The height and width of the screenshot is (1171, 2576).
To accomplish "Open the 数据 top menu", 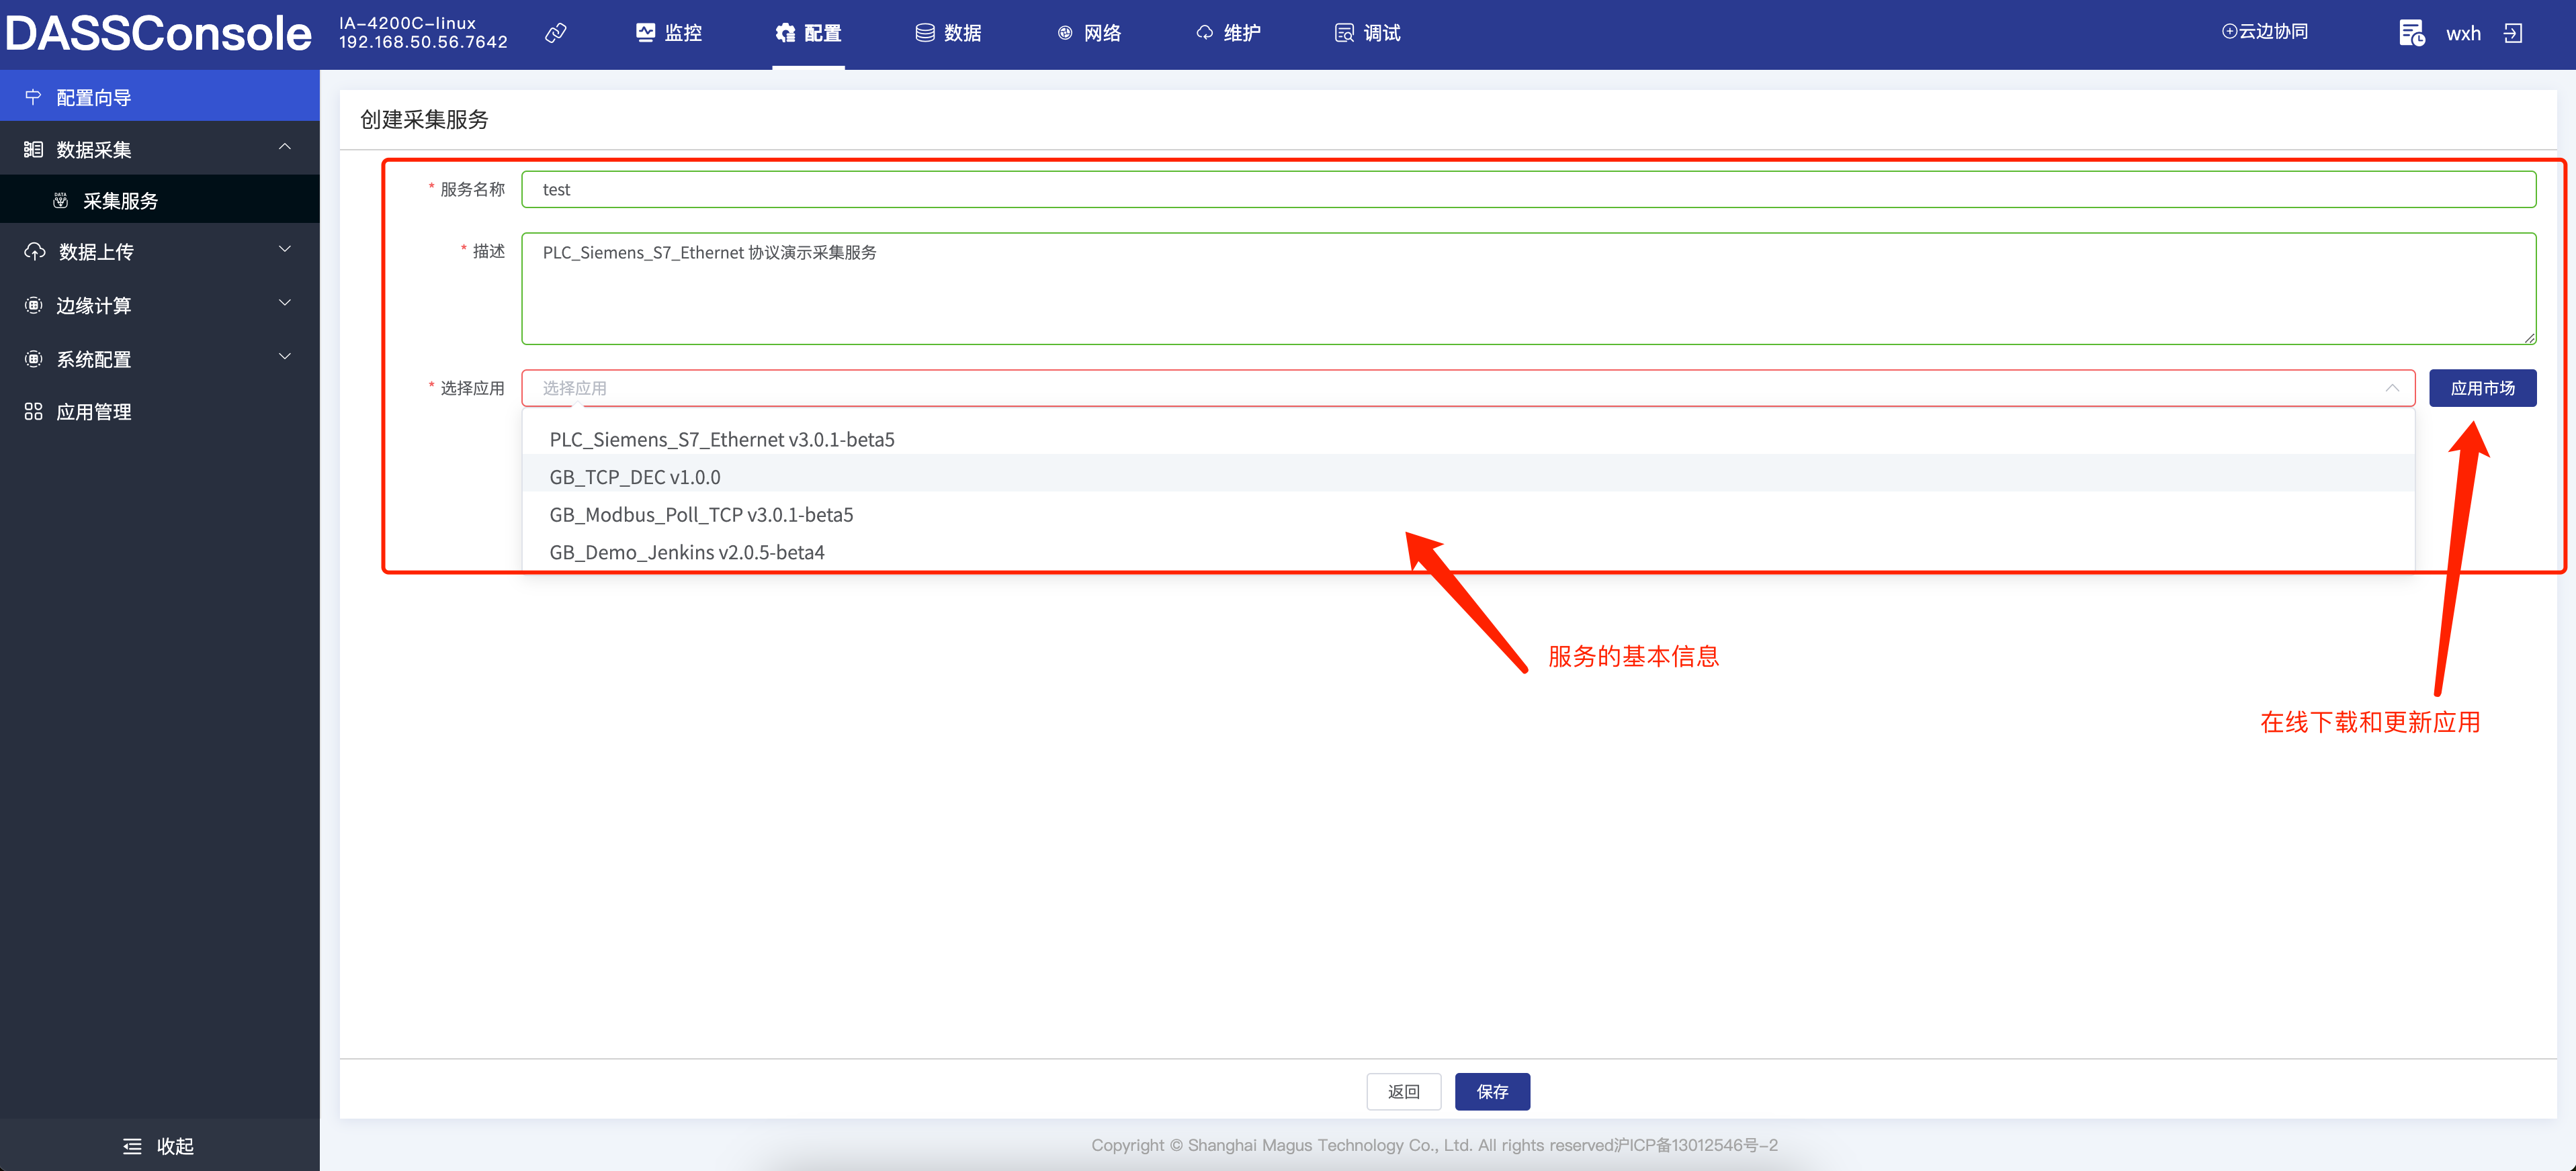I will point(949,33).
